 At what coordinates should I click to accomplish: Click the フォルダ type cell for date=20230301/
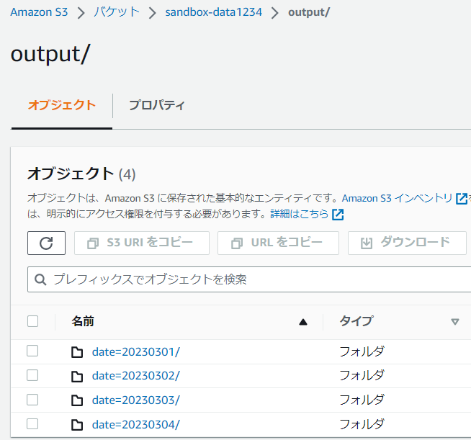click(x=362, y=351)
